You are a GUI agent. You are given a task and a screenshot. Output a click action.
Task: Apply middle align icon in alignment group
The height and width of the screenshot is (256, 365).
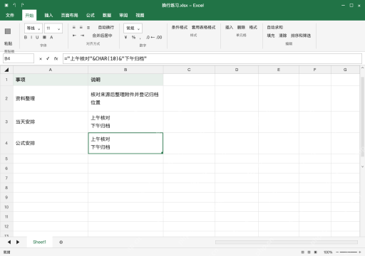click(x=81, y=28)
